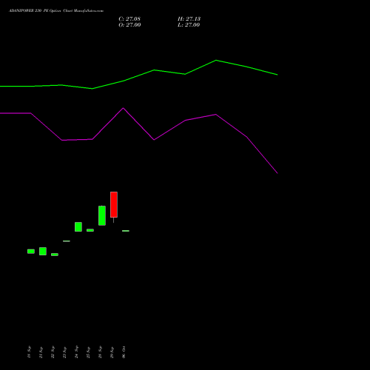Screen dimensions: 370x370
Task: Click the 25 Sep date axis label
Action: click(88, 352)
